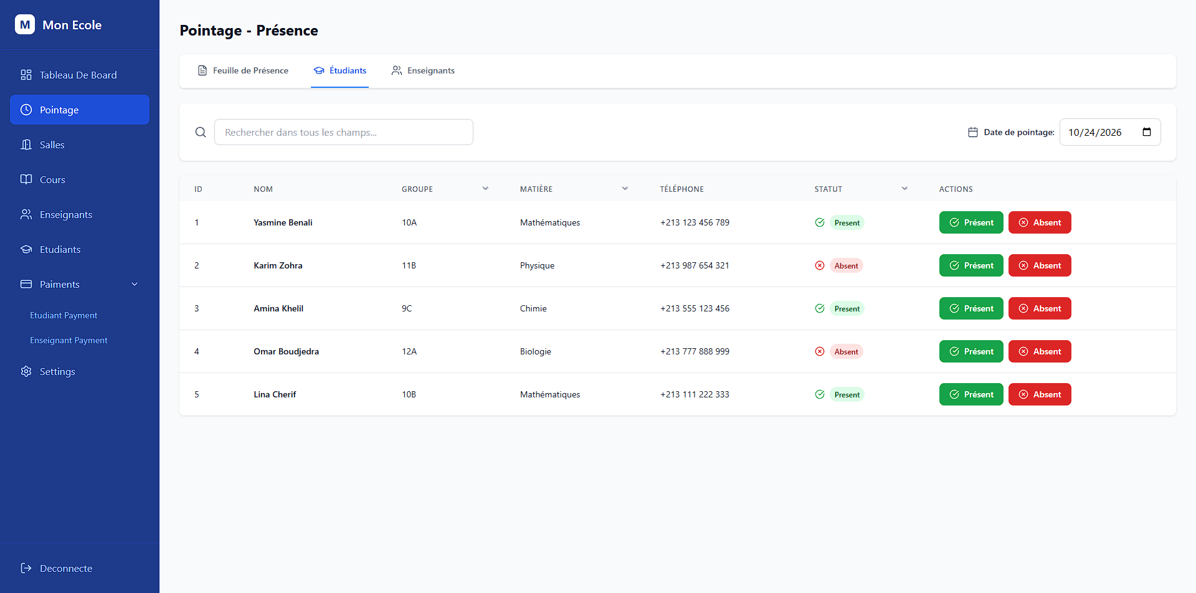Mark Karim Zohra as Absent
The image size is (1196, 593).
(x=1040, y=265)
